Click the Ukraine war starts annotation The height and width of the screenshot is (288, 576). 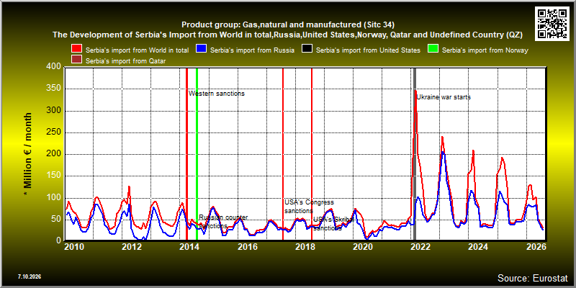coord(444,97)
